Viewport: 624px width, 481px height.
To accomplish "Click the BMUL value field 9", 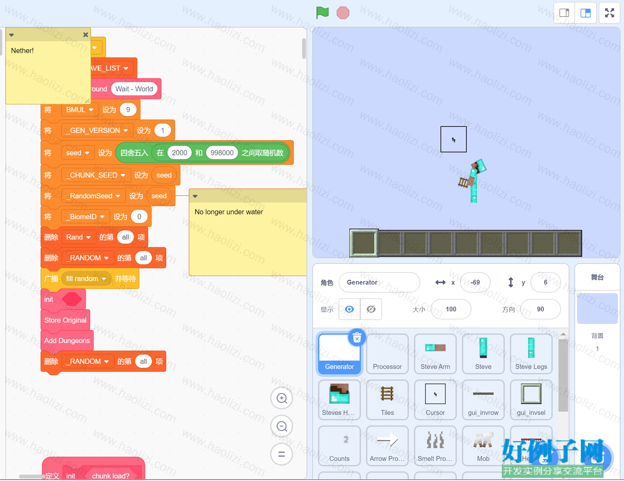I will [x=128, y=110].
